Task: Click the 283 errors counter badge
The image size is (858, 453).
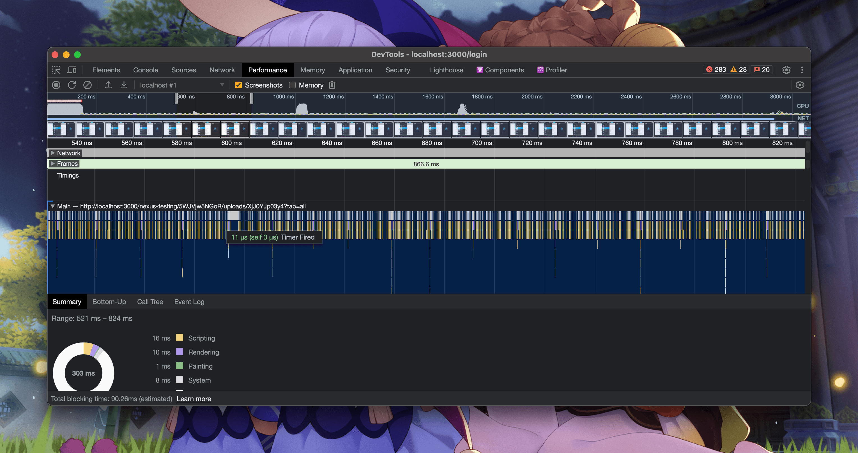Action: pos(716,70)
